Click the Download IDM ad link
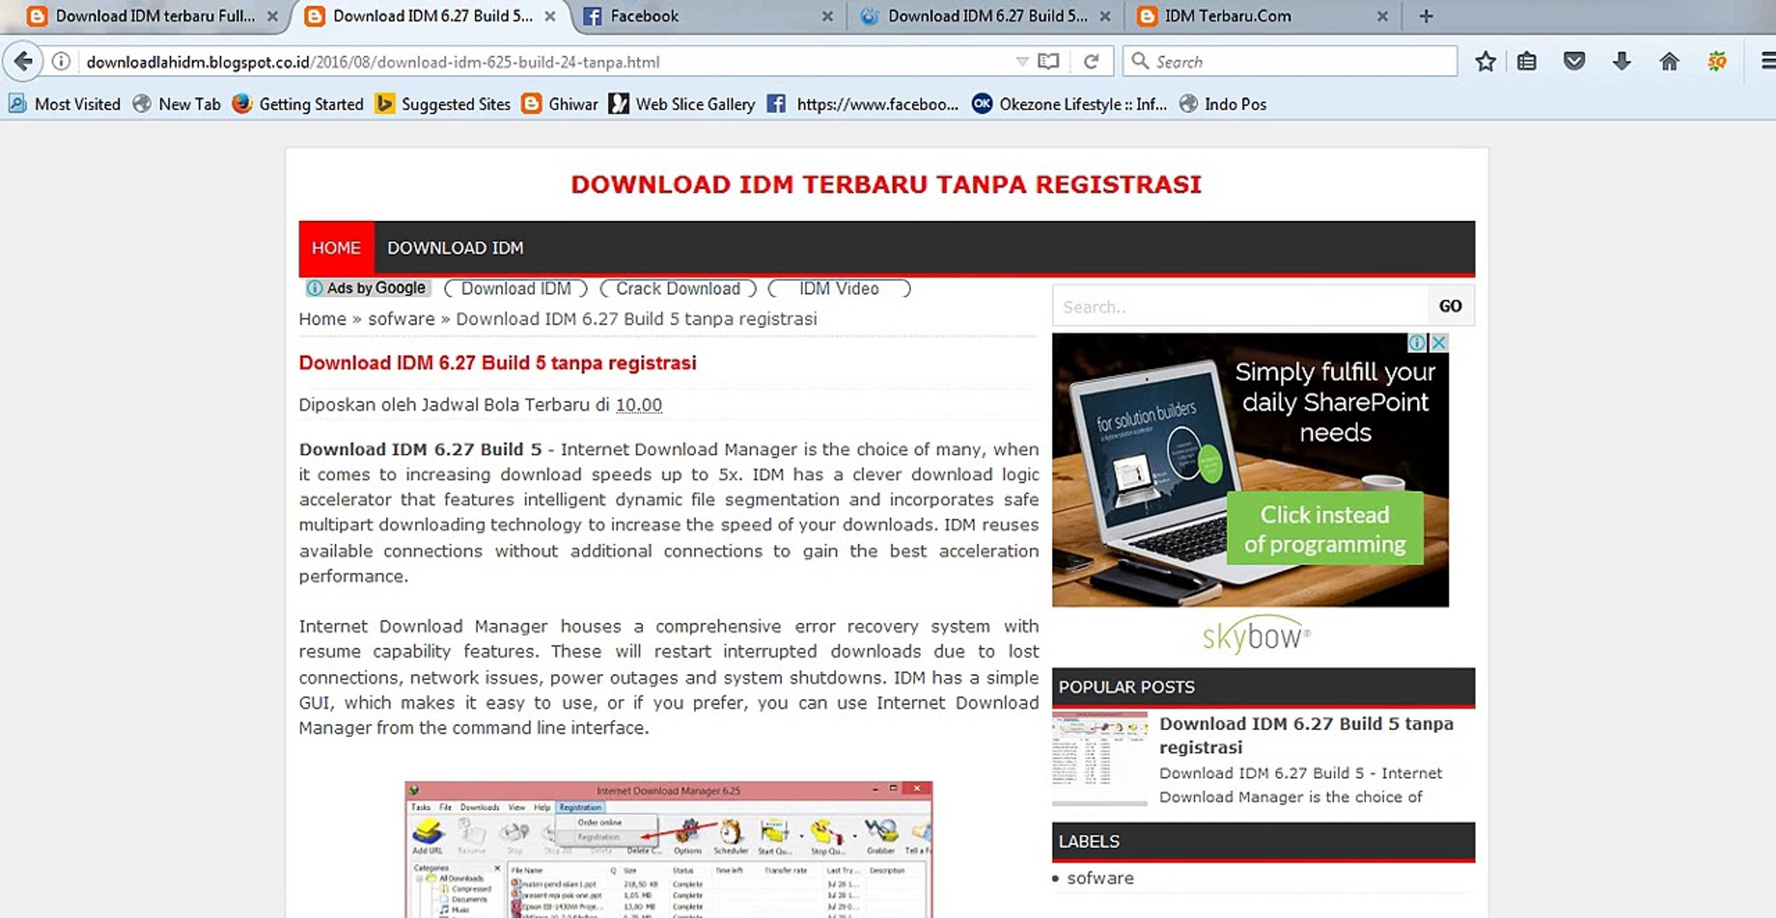 pyautogui.click(x=515, y=289)
